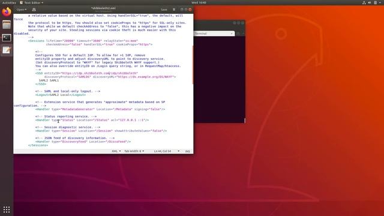Focus the Terminal window's dark command area
Viewport: 384px width, 216px height.
tap(220, 79)
